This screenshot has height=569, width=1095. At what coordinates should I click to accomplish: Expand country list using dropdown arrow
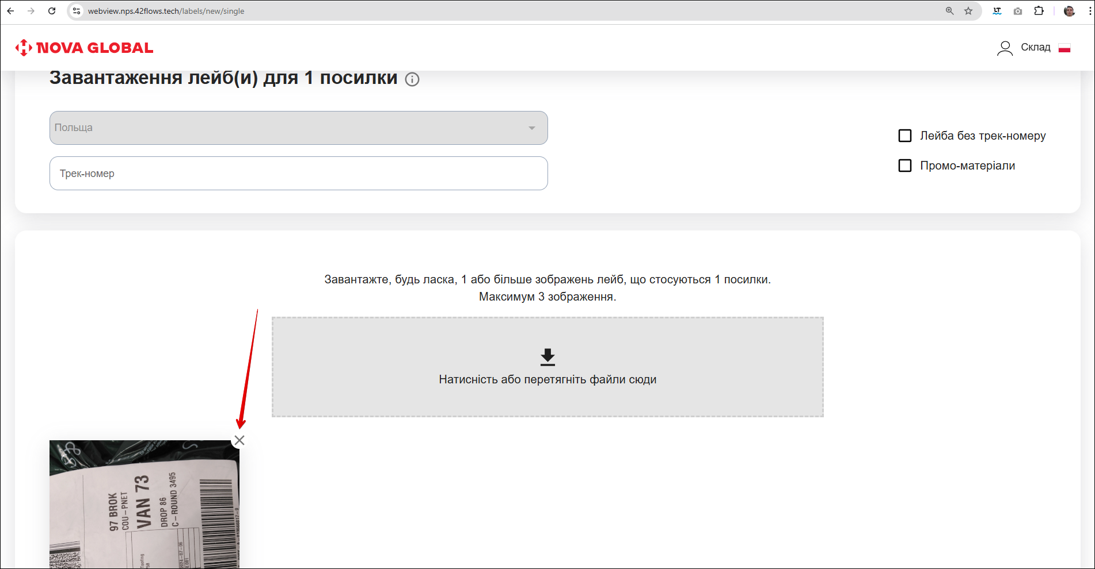(532, 128)
